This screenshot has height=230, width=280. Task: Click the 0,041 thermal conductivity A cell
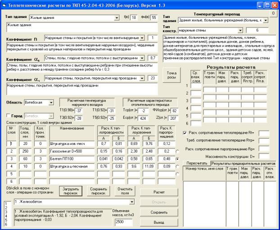pos(104,159)
